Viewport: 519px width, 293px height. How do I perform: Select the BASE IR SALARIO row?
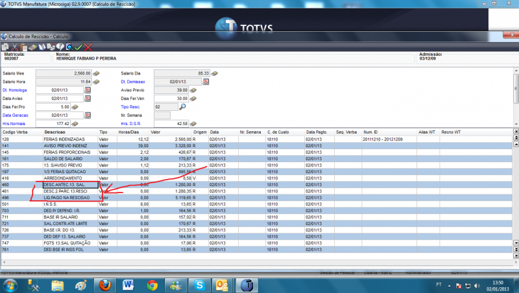click(256, 217)
